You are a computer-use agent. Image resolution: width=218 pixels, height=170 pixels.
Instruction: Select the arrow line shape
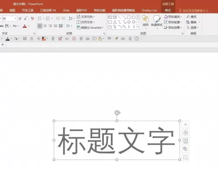(124, 17)
